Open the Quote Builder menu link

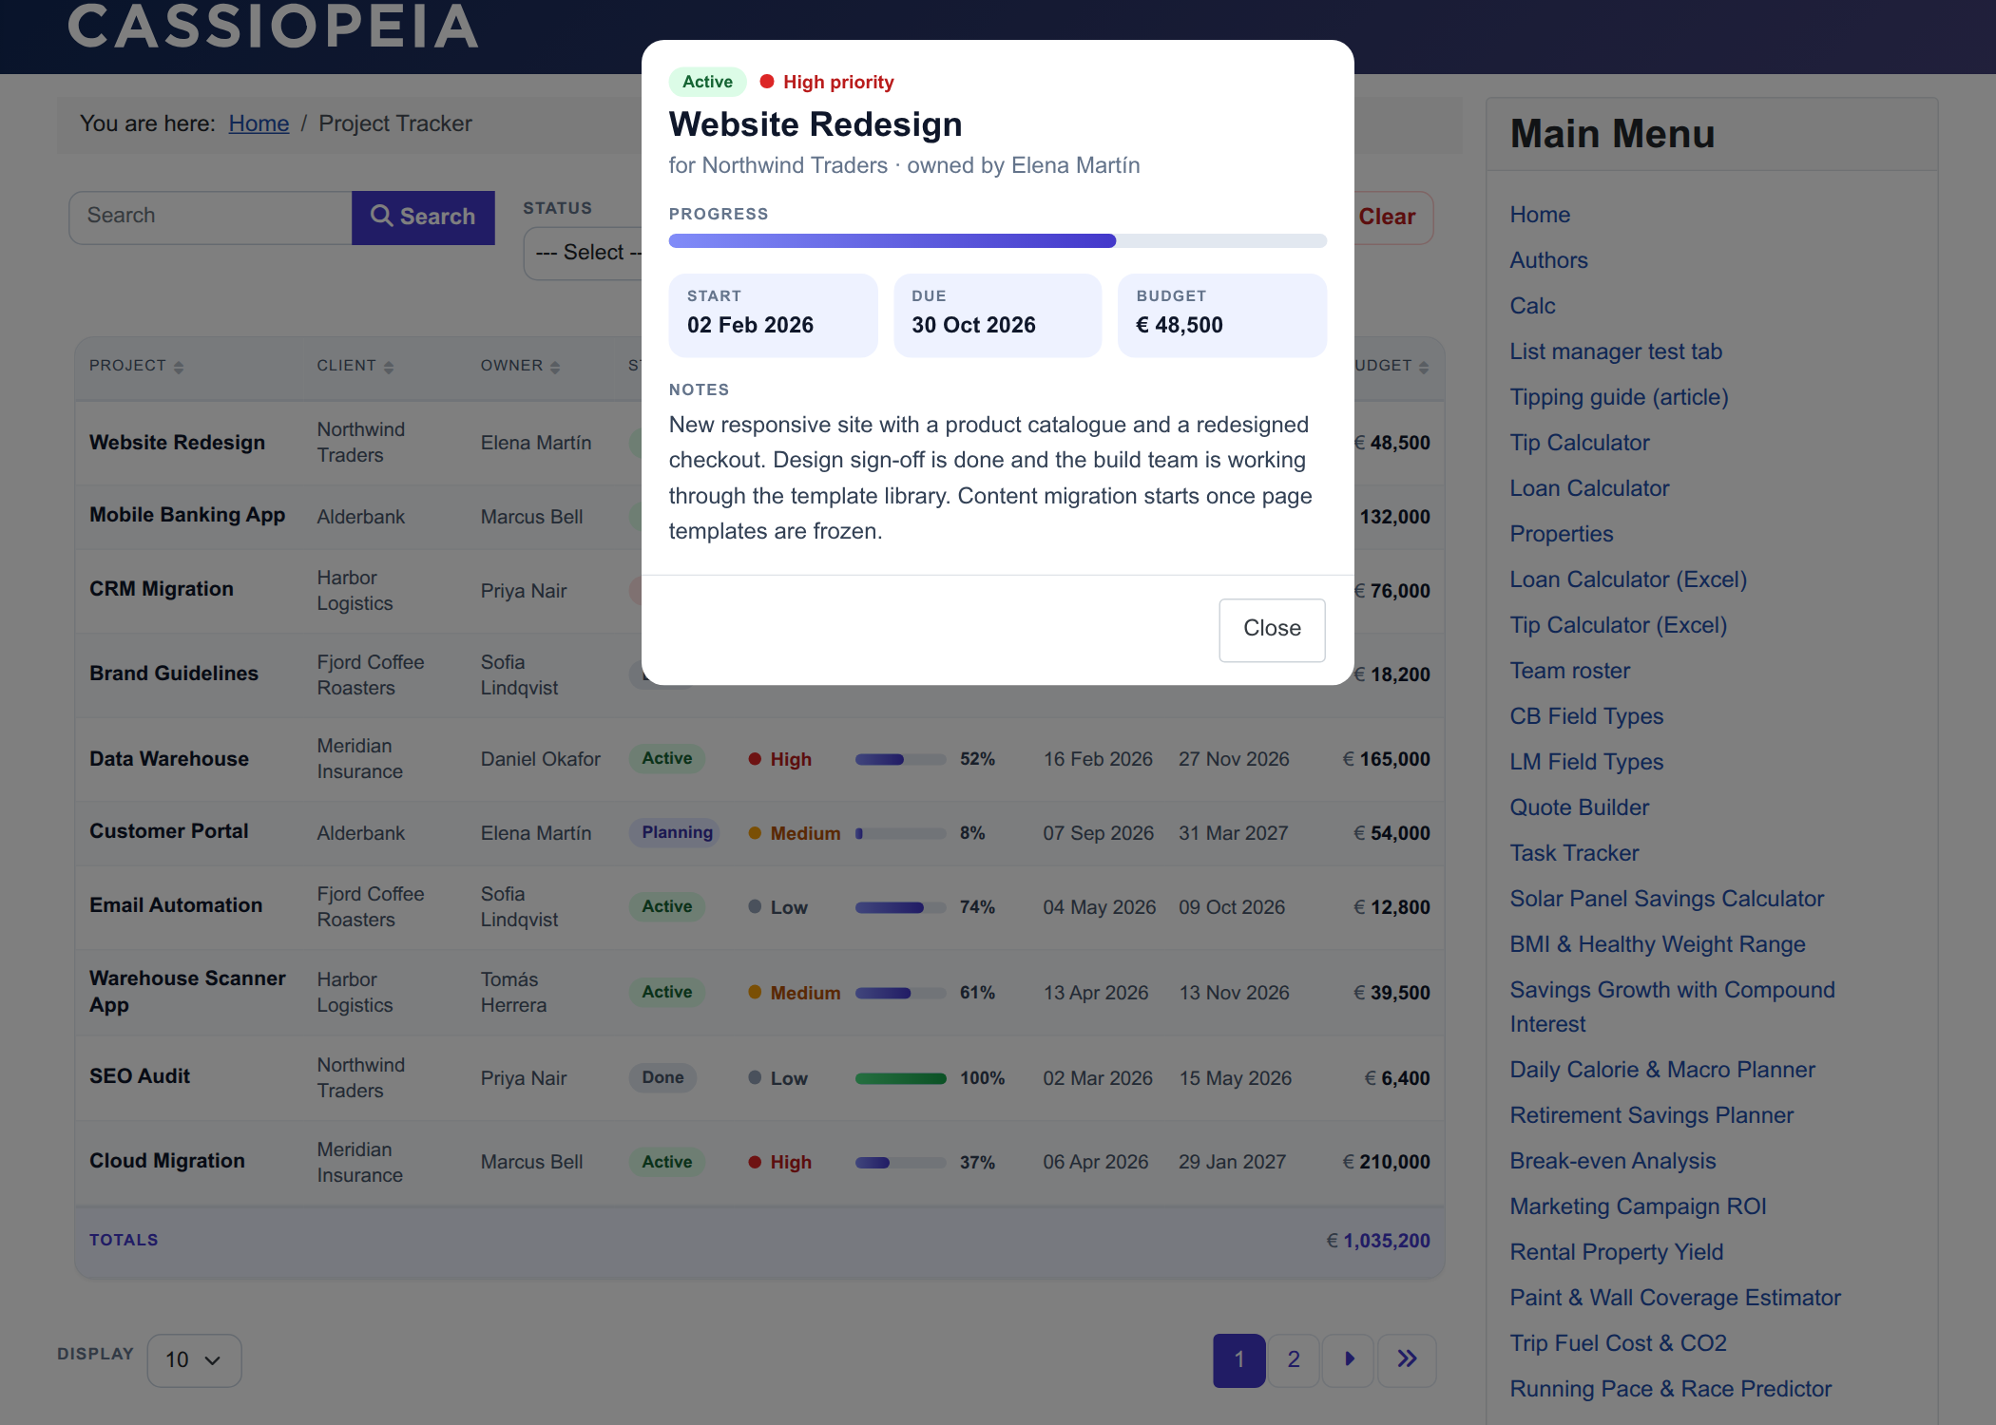[x=1579, y=807]
